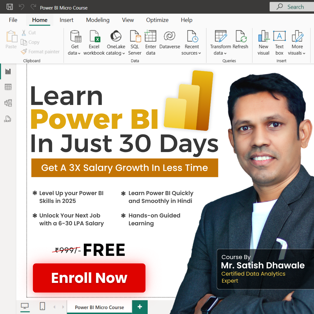Select the Home ribbon tab
Image resolution: width=314 pixels, height=314 pixels.
[x=40, y=20]
